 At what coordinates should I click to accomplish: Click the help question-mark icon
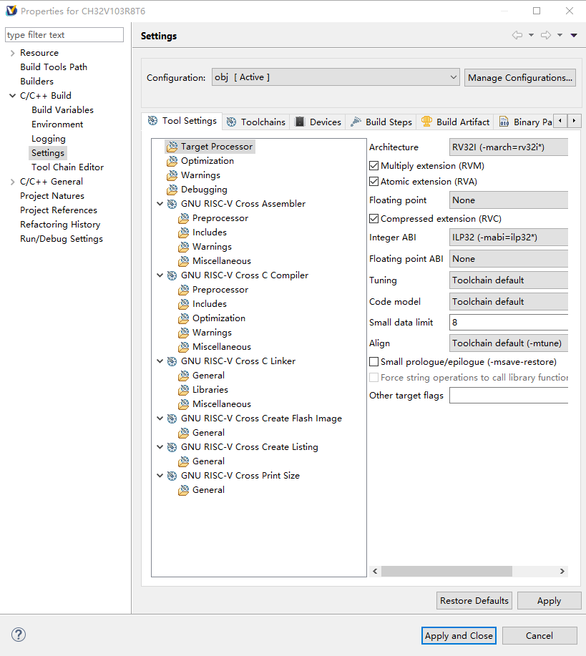click(x=18, y=635)
